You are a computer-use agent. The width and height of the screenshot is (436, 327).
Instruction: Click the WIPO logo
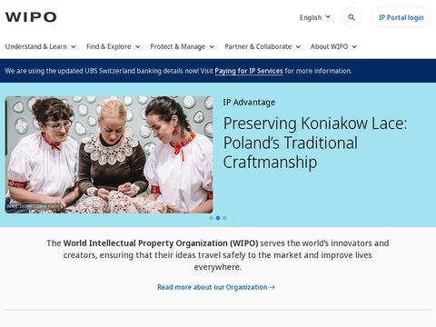tap(31, 17)
